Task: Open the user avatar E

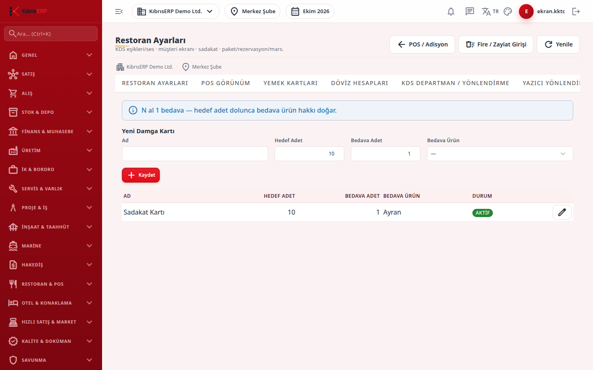Action: (526, 12)
